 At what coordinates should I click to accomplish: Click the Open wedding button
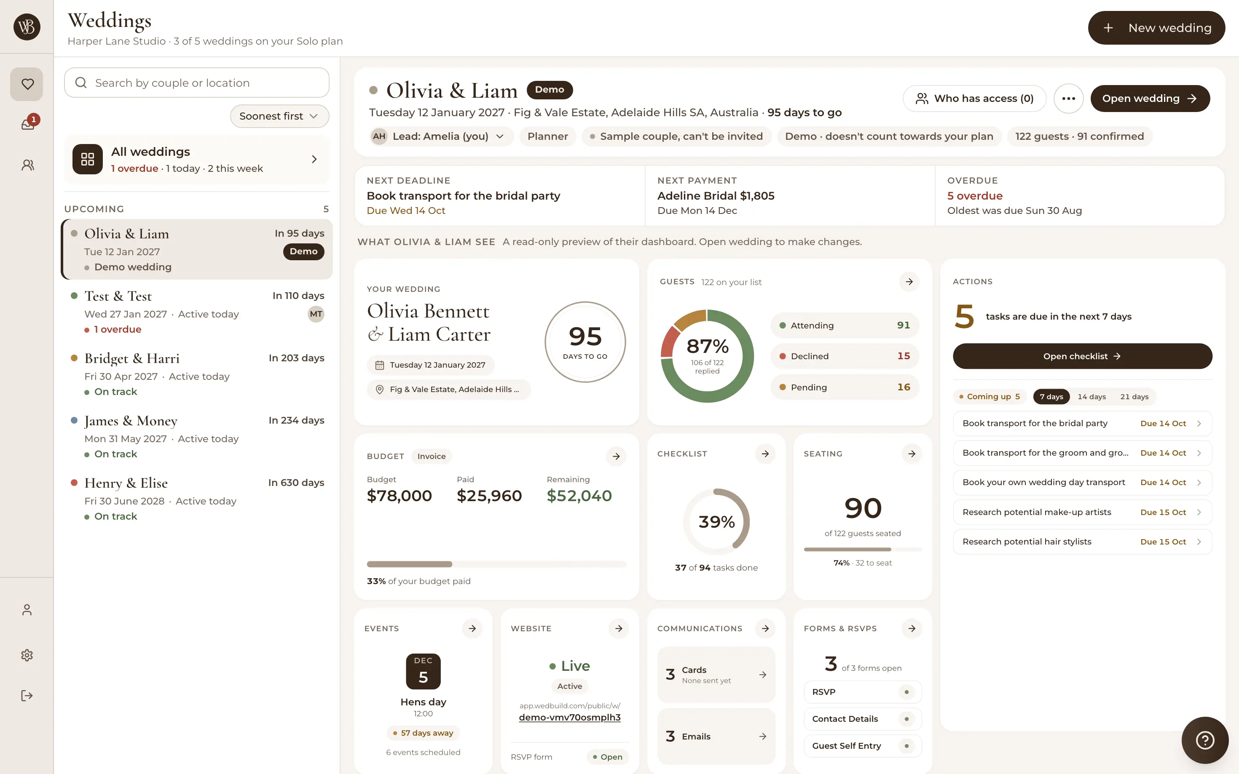point(1150,98)
